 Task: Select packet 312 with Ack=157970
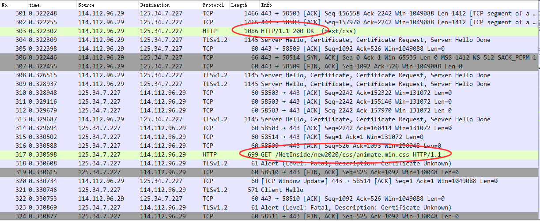270,110
